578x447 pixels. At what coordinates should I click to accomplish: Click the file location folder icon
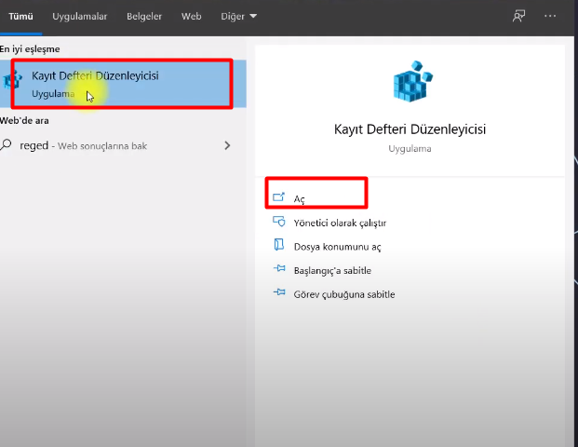pyautogui.click(x=279, y=245)
